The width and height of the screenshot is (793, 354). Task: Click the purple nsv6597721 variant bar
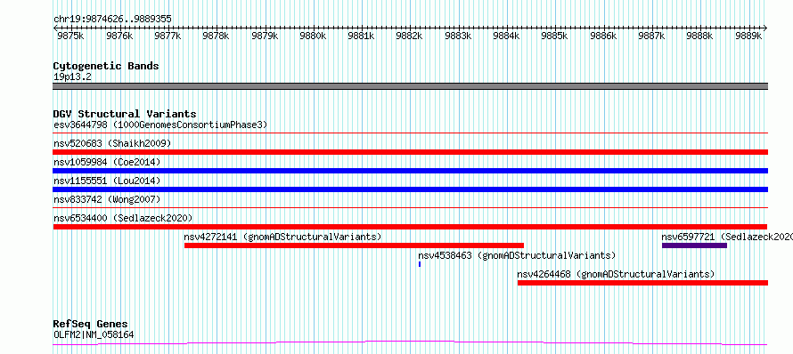(694, 245)
